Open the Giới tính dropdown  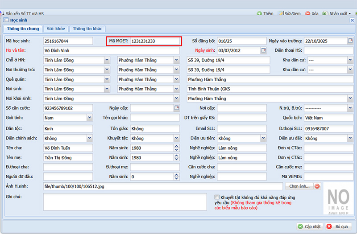(90, 118)
